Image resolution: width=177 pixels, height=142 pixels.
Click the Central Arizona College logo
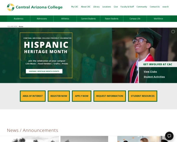35,7
